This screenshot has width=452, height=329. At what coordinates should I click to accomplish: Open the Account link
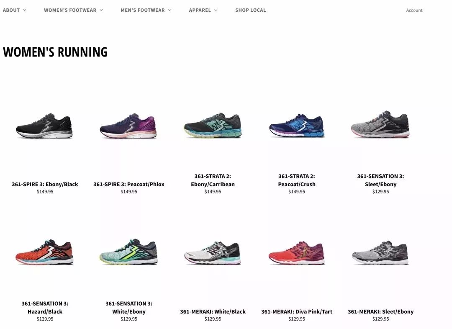[414, 10]
